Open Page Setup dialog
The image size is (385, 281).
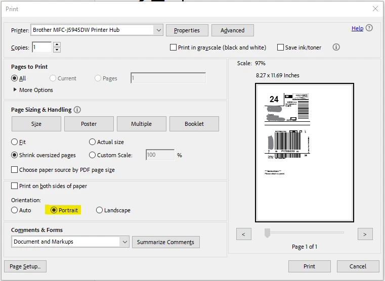25,266
